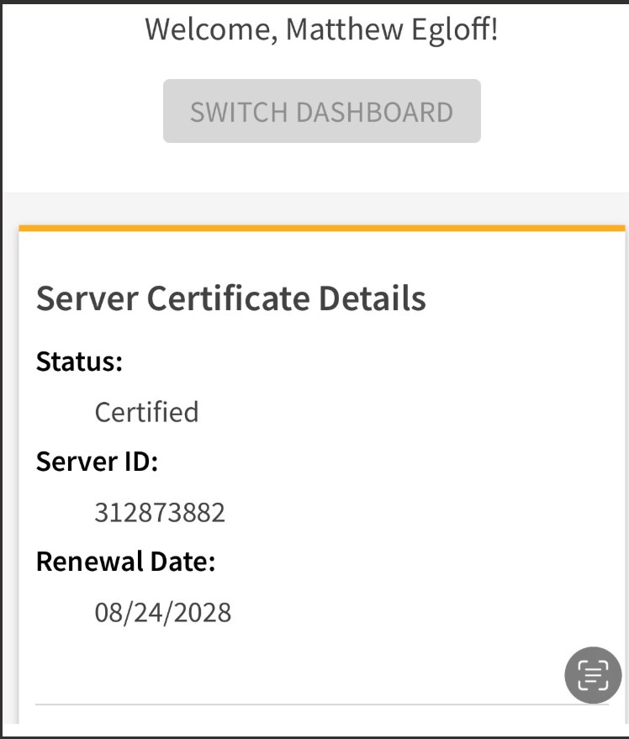This screenshot has height=739, width=629.
Task: Click the Status: field label
Action: [x=80, y=362]
